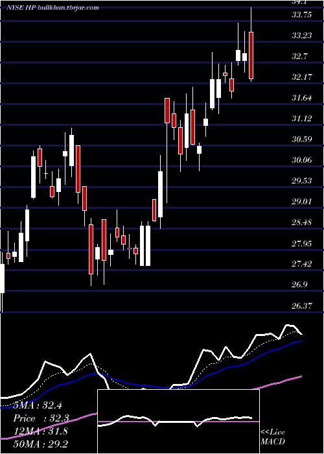Image resolution: width=324 pixels, height=454 pixels.
Task: Select the 30.59 price axis label
Action: click(302, 139)
